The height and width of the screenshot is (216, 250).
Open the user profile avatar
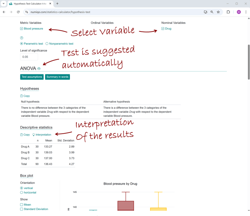(239, 12)
